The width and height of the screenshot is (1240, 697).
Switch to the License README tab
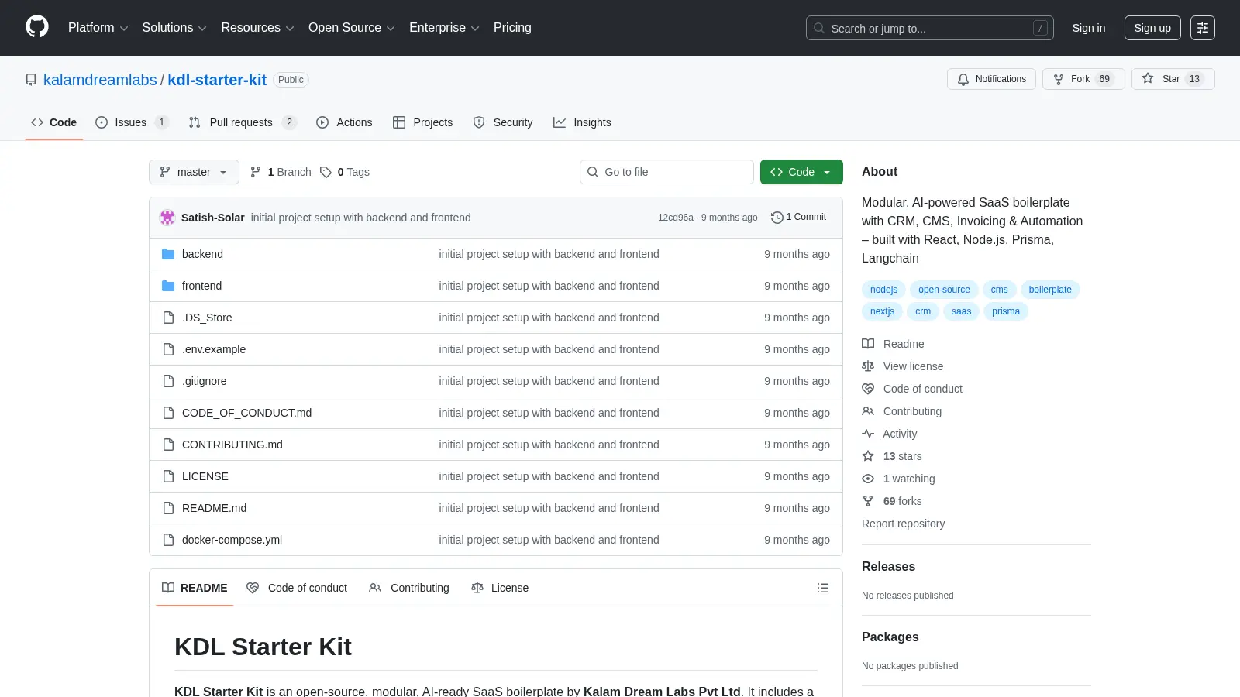pyautogui.click(x=500, y=588)
